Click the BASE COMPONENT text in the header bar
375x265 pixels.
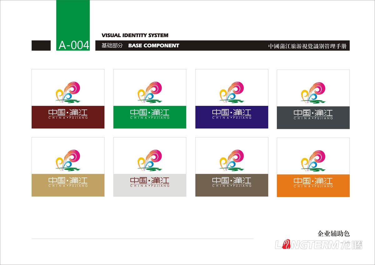(154, 46)
